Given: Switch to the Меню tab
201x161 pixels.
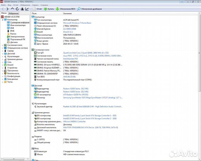Looking at the screenshot, I should click(4, 13).
